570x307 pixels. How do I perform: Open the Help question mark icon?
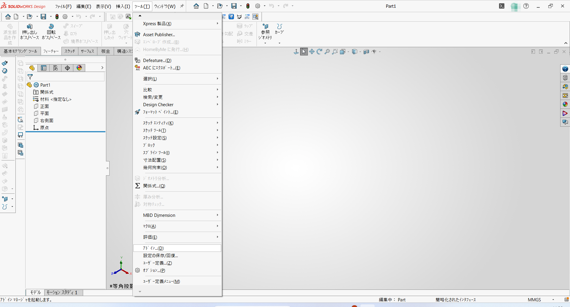pyautogui.click(x=526, y=6)
